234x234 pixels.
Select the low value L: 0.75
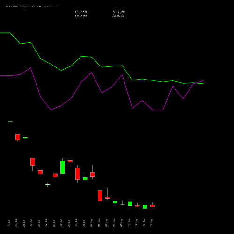[x=118, y=16]
